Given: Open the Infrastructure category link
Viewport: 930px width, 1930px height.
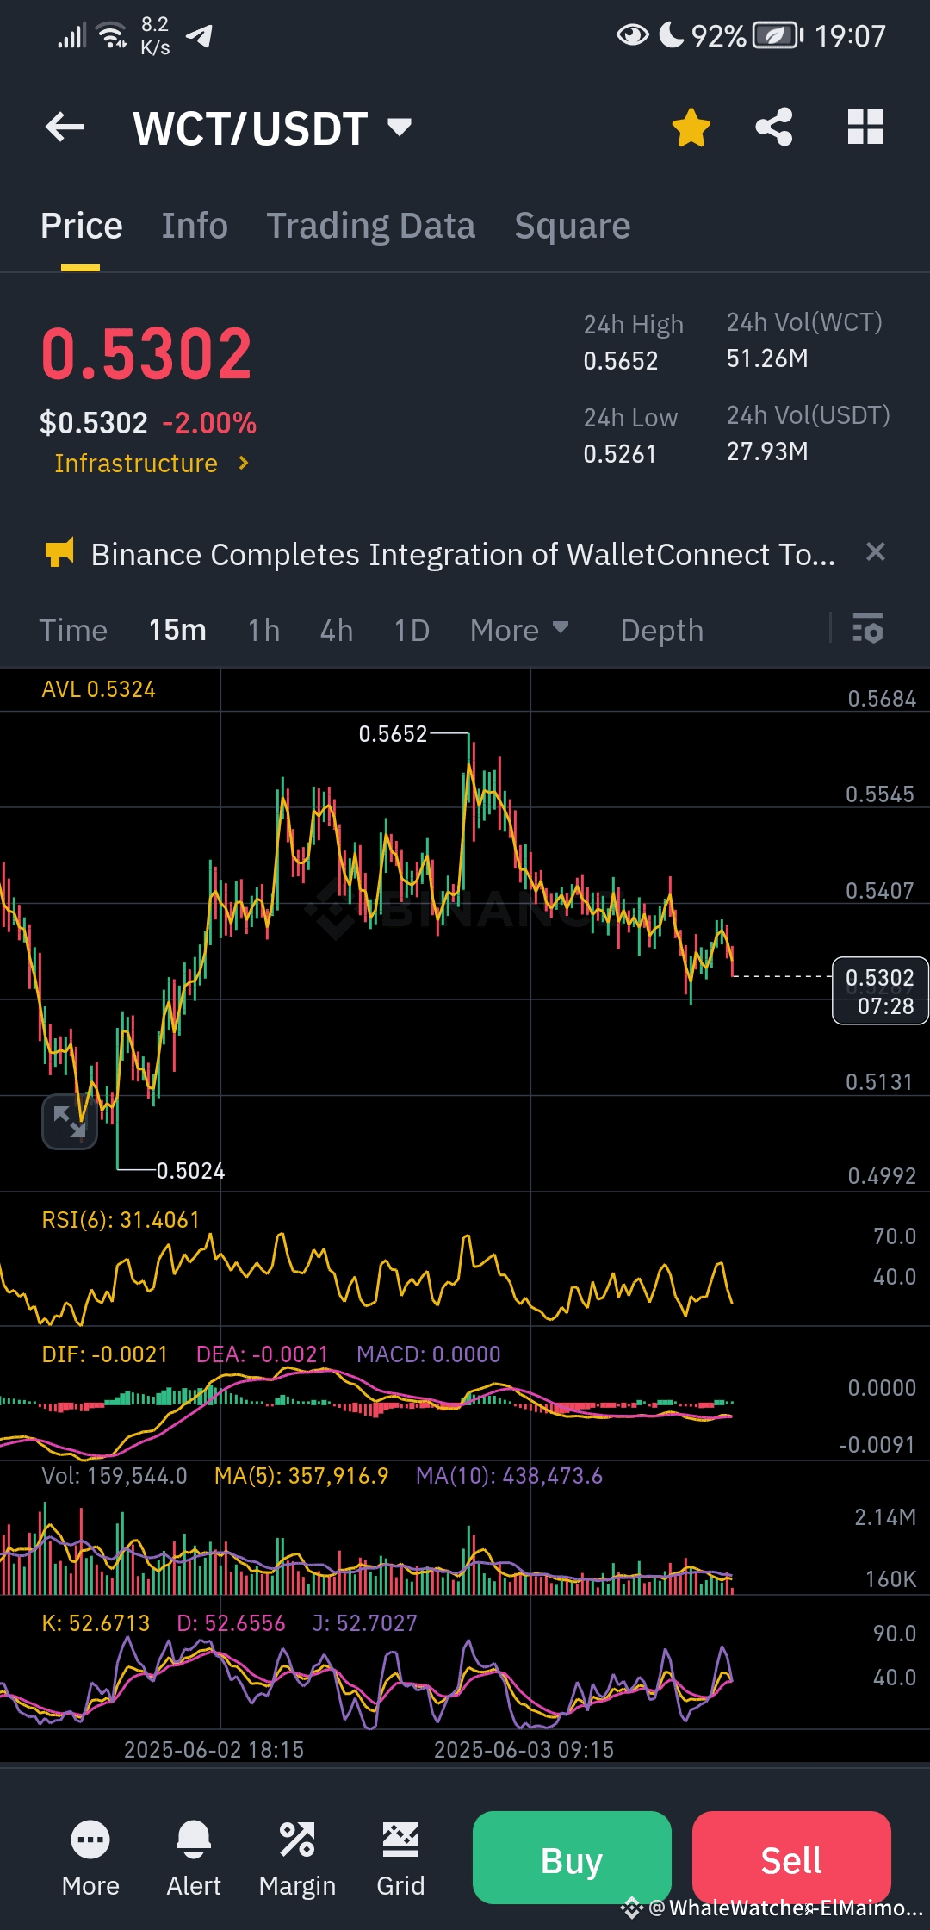Looking at the screenshot, I should click(x=152, y=464).
